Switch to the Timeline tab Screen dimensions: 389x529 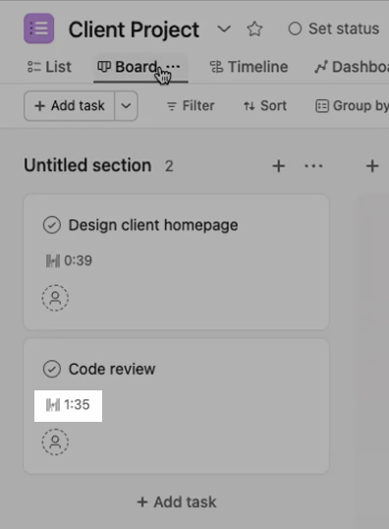pos(249,67)
